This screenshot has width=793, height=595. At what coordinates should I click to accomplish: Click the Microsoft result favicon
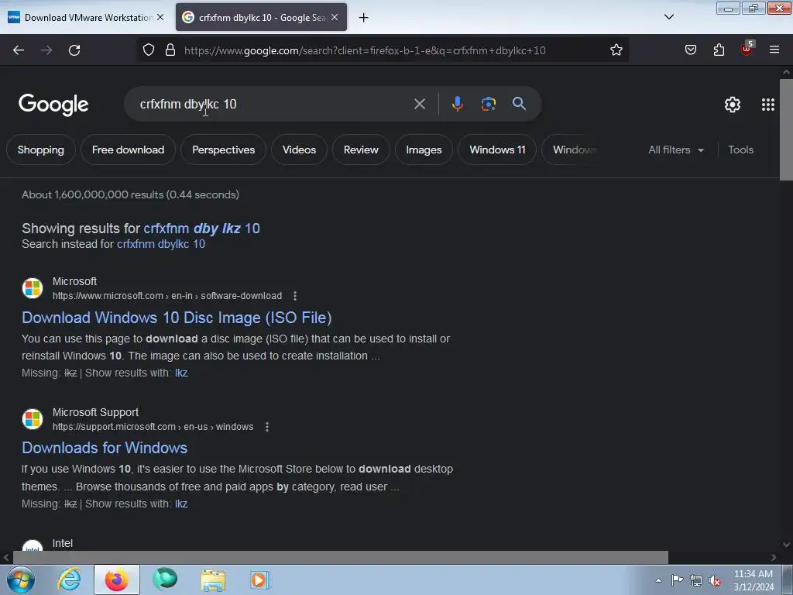(33, 288)
